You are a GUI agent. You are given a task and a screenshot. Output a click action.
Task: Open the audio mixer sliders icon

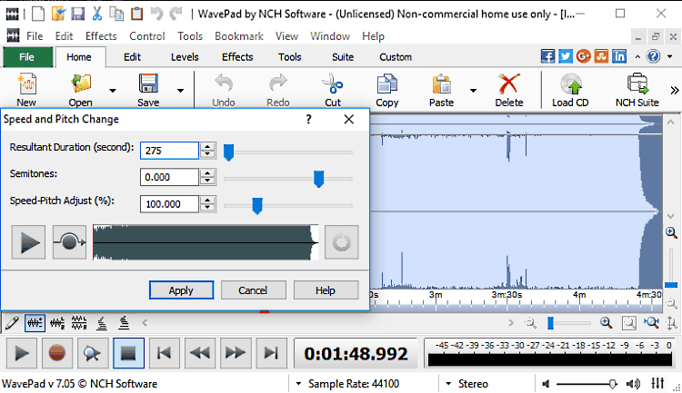click(x=657, y=383)
